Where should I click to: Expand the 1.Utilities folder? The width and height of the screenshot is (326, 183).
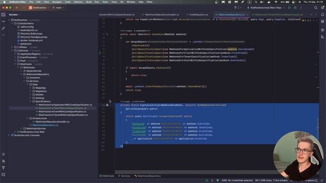12,47
